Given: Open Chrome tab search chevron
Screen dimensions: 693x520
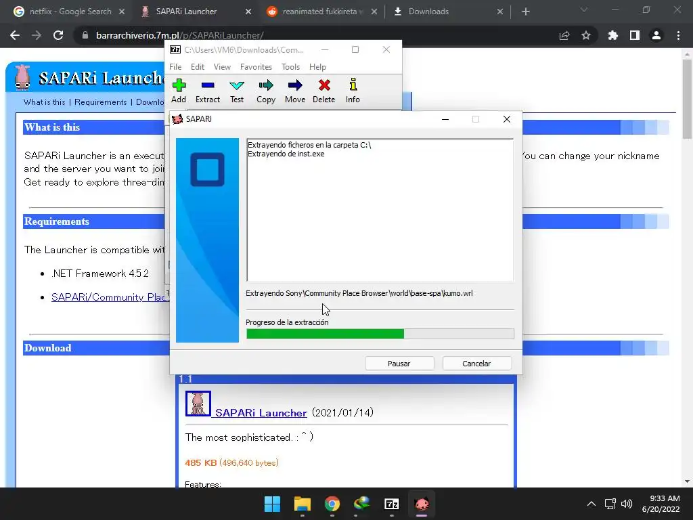Looking at the screenshot, I should (584, 9).
